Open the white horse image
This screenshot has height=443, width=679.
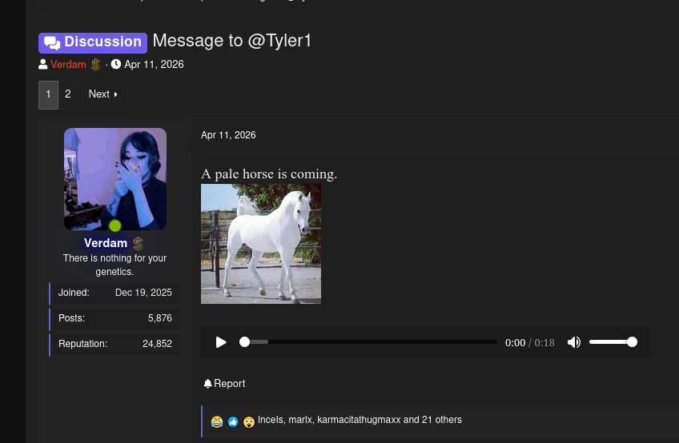point(261,244)
